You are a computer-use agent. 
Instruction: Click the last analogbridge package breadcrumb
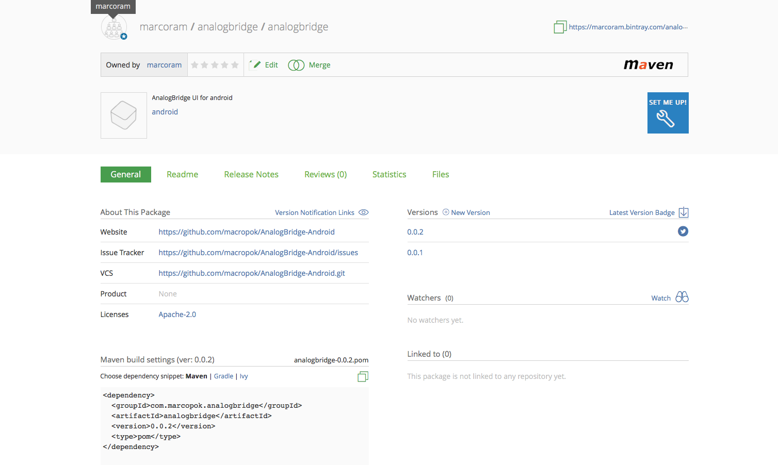(298, 27)
